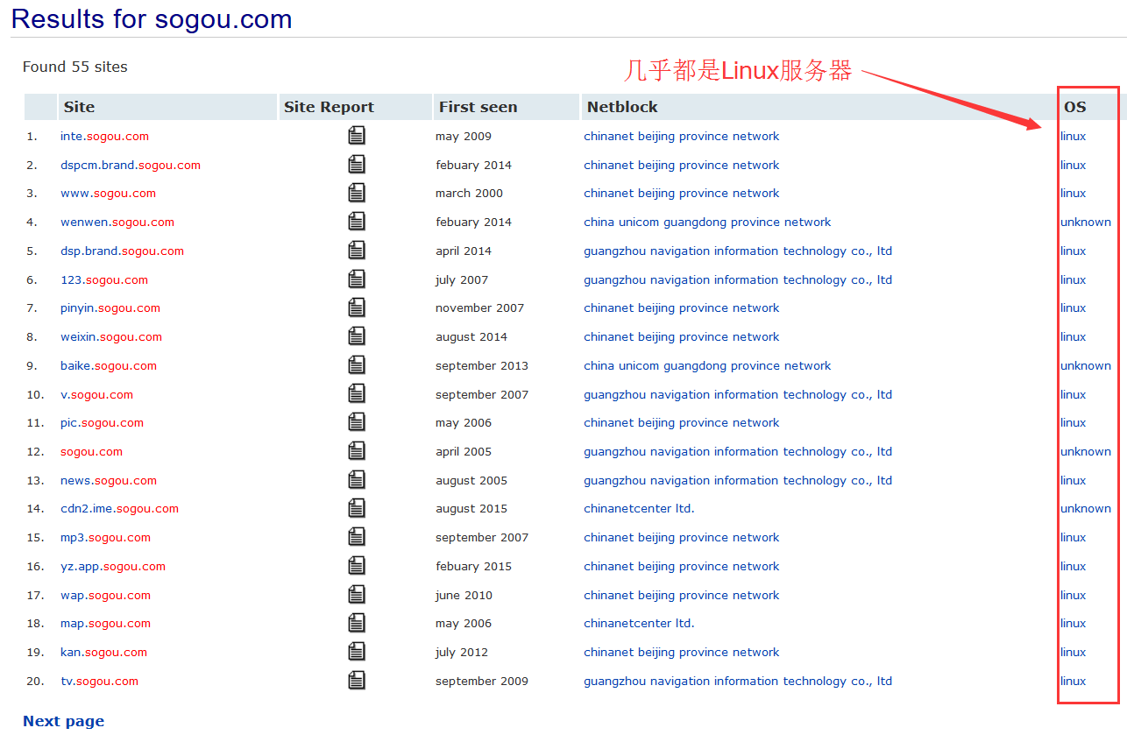This screenshot has width=1127, height=735.
Task: Open the wap.sogou.com site link
Action: [x=105, y=595]
